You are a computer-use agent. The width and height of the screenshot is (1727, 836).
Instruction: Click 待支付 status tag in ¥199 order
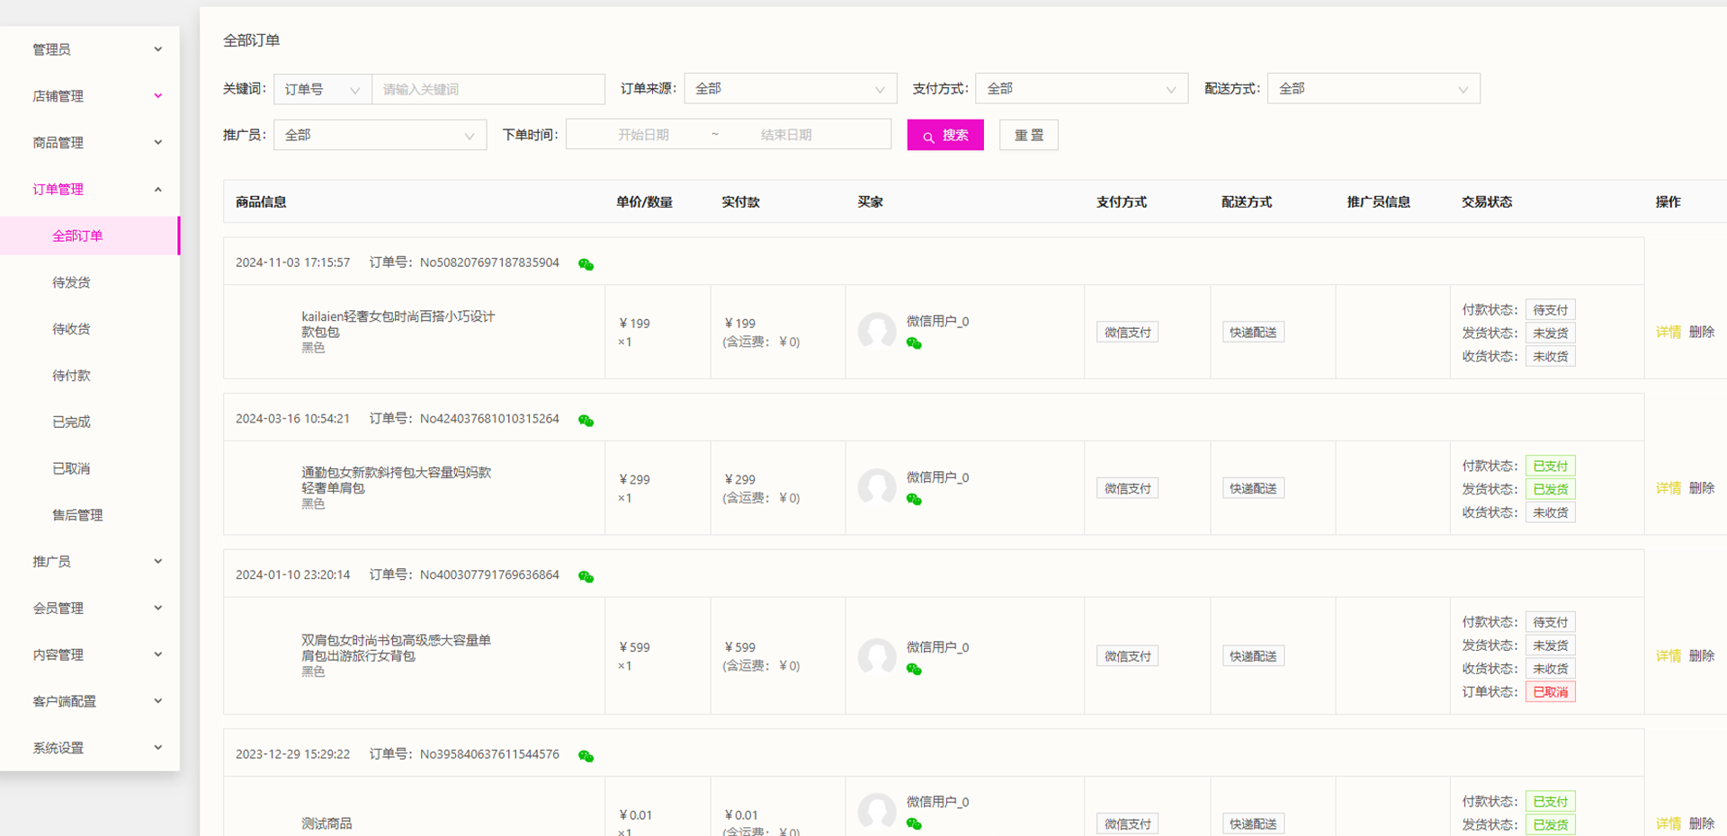click(x=1551, y=310)
